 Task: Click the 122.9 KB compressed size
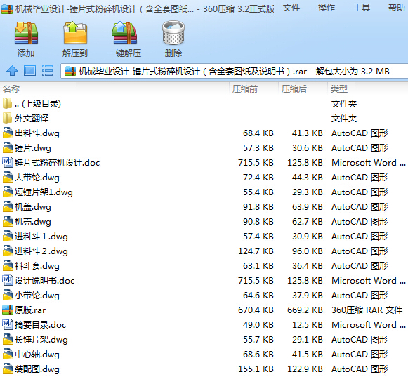pyautogui.click(x=305, y=369)
